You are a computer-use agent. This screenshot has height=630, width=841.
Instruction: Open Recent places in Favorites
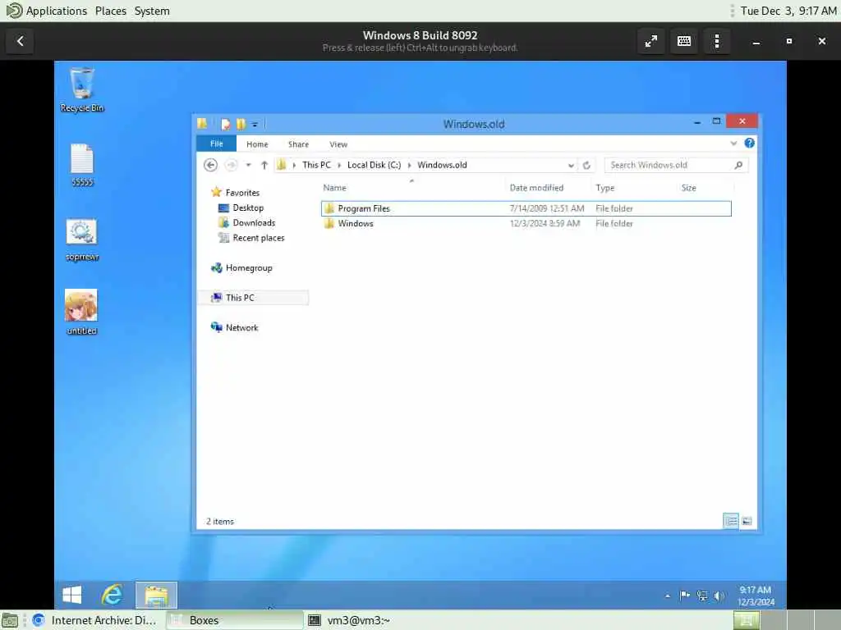coord(259,238)
